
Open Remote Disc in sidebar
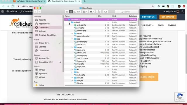pos(42,58)
